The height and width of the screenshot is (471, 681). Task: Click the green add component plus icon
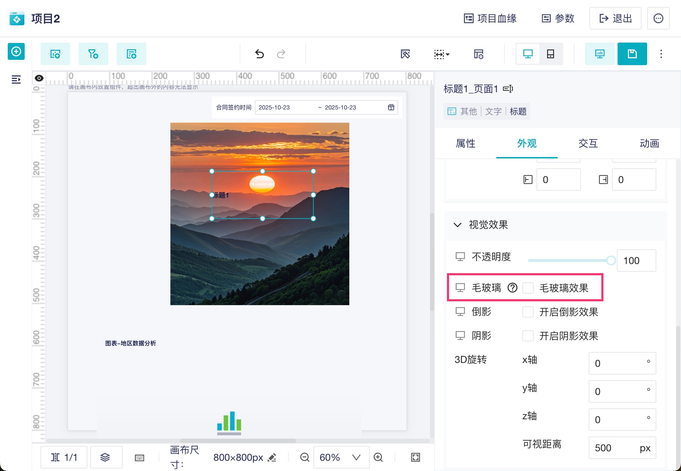16,52
